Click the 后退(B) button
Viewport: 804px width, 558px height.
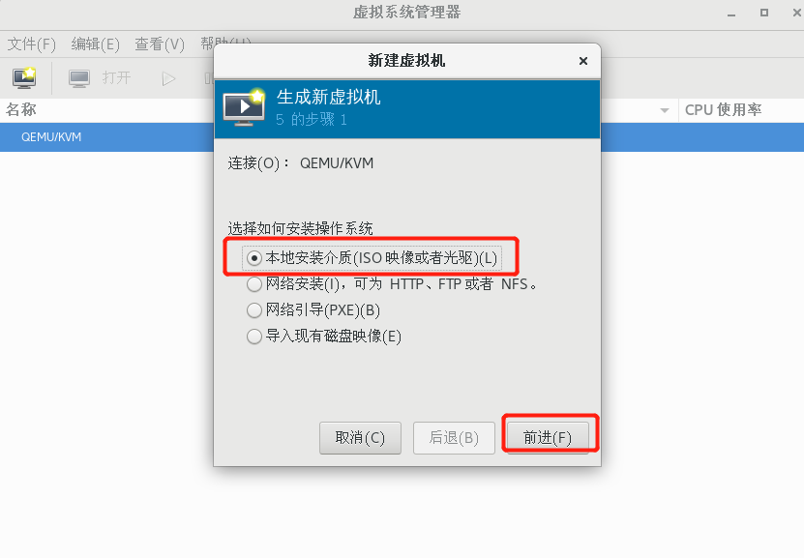(454, 437)
